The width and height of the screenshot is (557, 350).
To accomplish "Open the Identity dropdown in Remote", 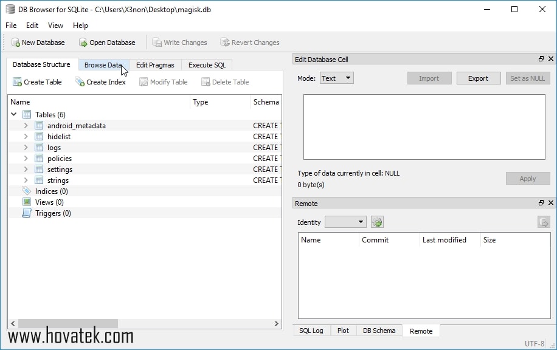I will point(345,222).
